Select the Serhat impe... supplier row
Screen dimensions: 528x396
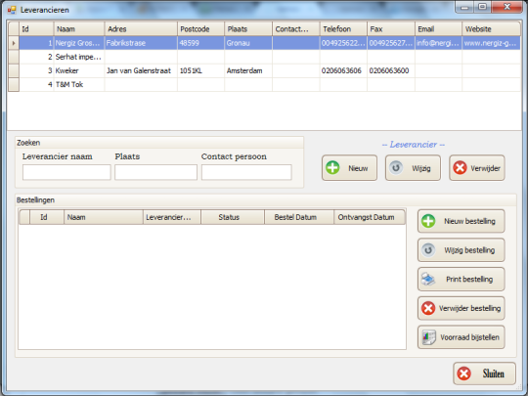[x=270, y=57]
